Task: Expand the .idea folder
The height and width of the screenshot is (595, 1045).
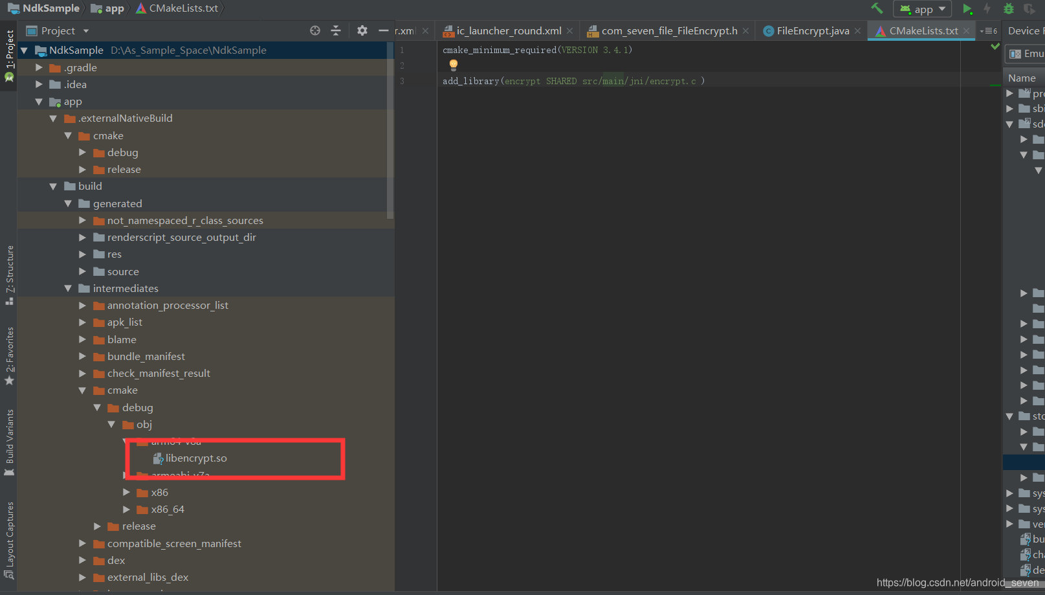Action: click(x=39, y=84)
